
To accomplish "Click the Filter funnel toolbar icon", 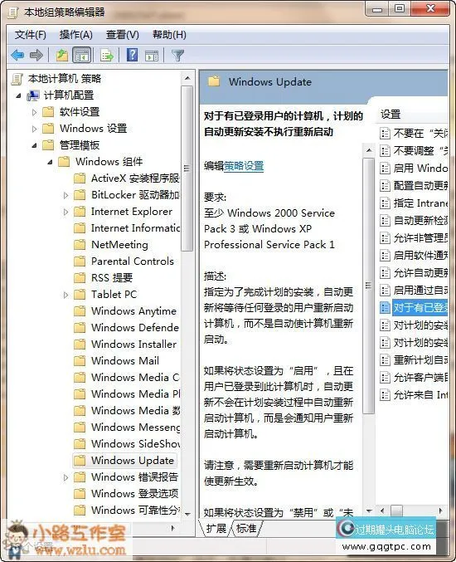I will pos(177,55).
